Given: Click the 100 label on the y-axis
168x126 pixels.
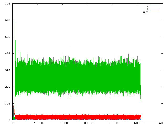Looking at the screenshot, I should coord(8,103).
